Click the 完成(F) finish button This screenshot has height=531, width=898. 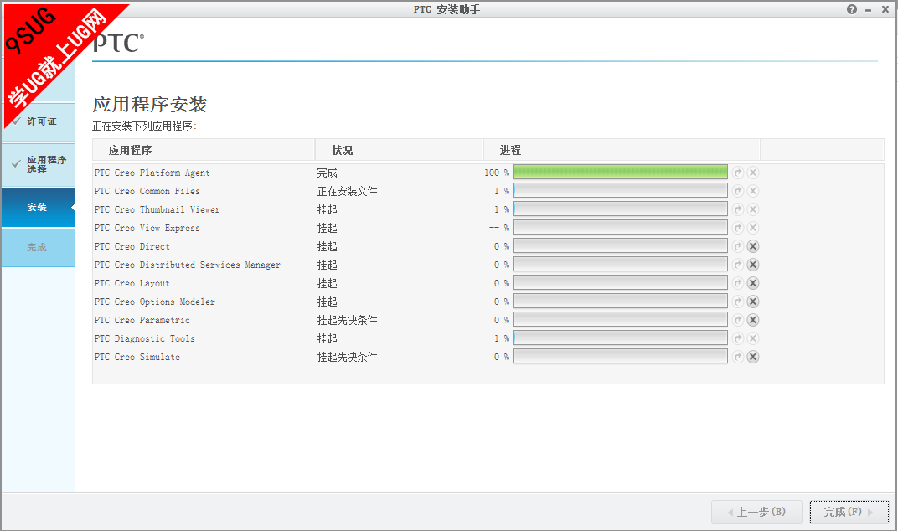pos(849,512)
